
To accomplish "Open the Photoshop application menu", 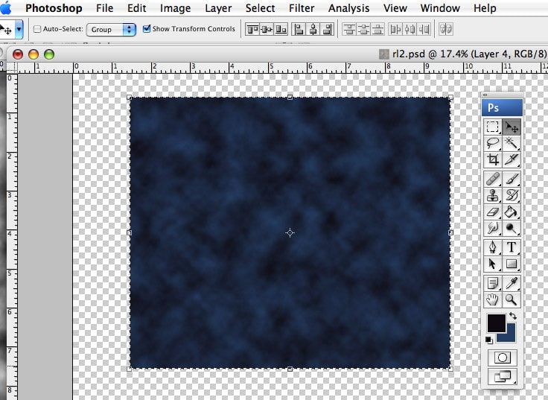I will (54, 8).
